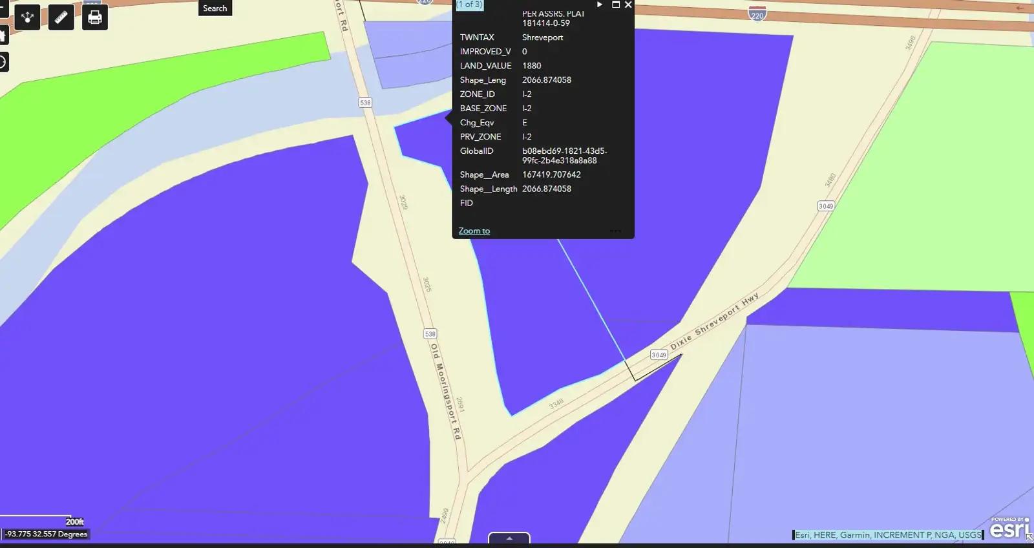This screenshot has width=1034, height=548.
Task: Select the Shreveport value
Action: pyautogui.click(x=543, y=37)
